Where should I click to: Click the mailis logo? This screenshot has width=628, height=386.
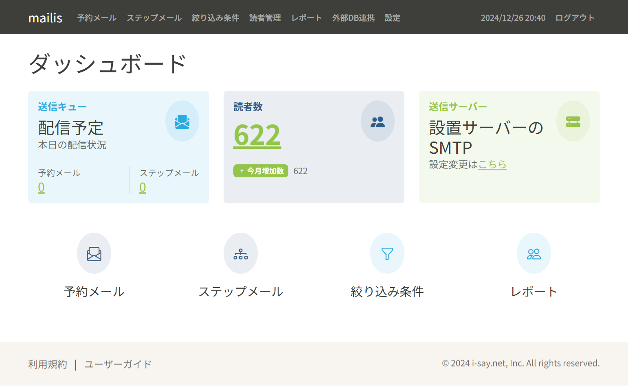tap(45, 18)
